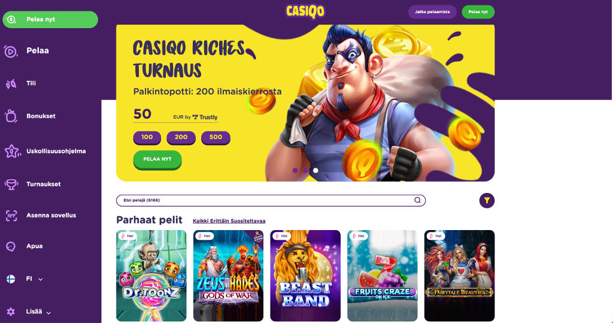613x323 pixels.
Task: Open the Apua help icon
Action: point(11,246)
